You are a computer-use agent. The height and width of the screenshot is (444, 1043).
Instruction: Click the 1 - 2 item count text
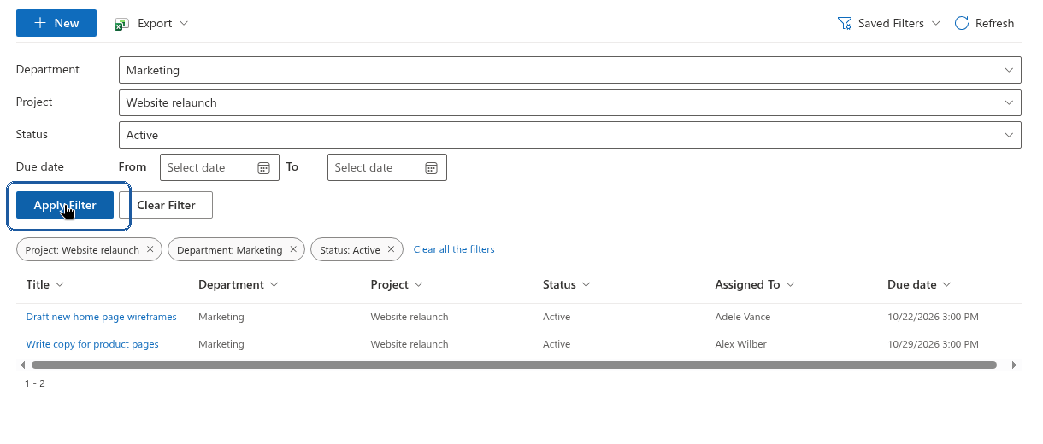pyautogui.click(x=34, y=383)
